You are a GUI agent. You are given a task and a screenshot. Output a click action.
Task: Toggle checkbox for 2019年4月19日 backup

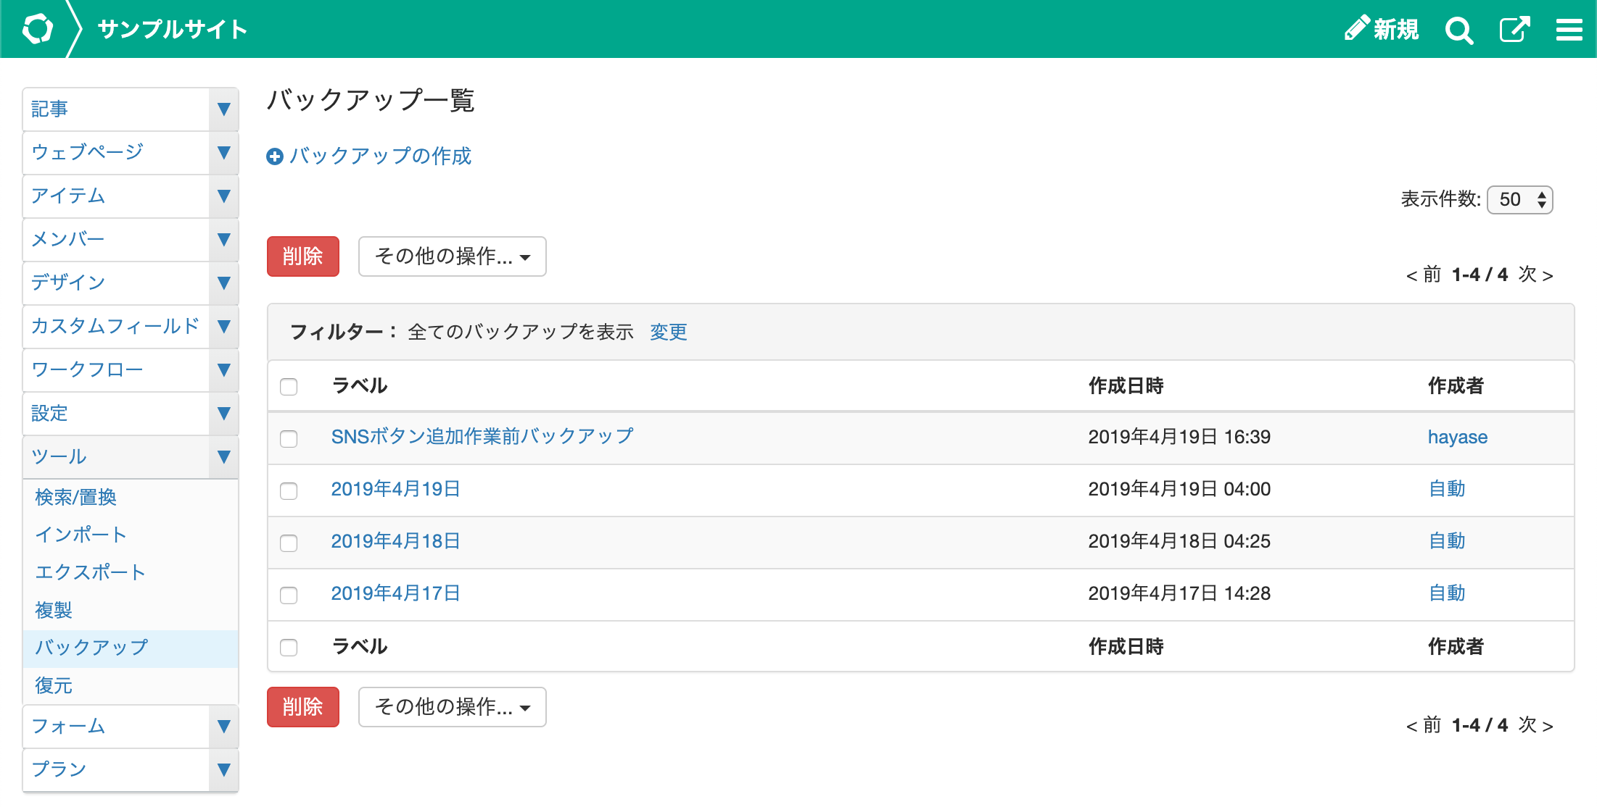coord(289,489)
